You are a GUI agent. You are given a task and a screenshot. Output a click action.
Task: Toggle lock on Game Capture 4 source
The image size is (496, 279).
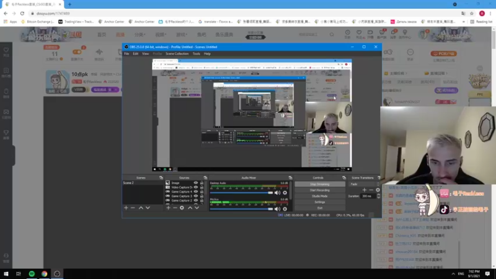[202, 192]
